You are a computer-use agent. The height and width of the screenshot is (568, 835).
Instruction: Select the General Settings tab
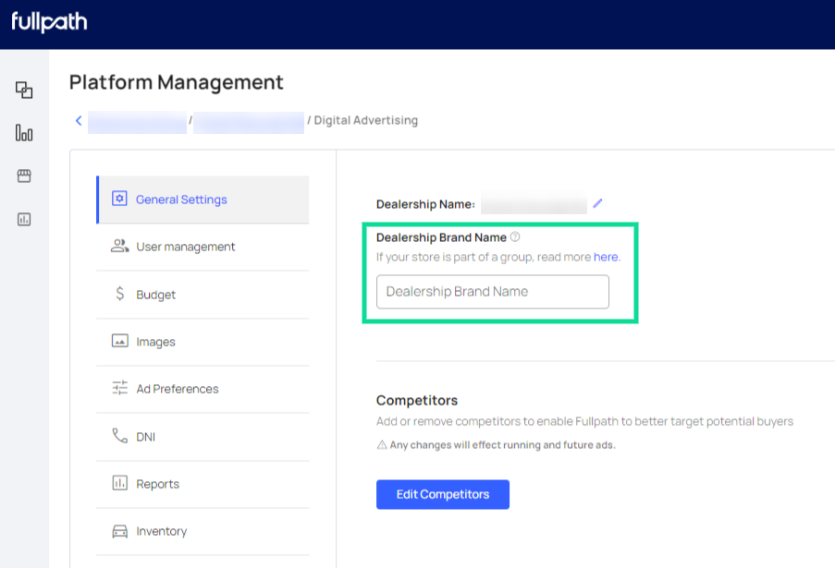181,199
